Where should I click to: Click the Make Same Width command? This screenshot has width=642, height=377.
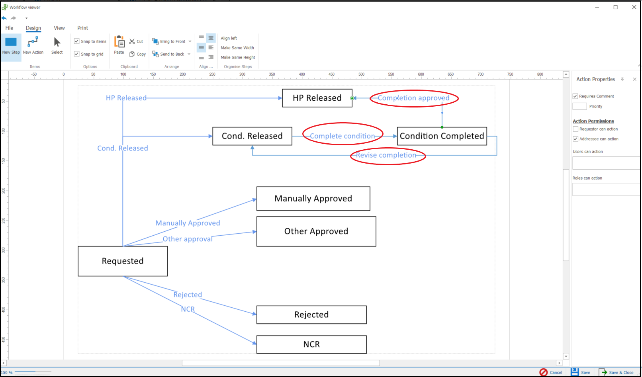pyautogui.click(x=237, y=48)
